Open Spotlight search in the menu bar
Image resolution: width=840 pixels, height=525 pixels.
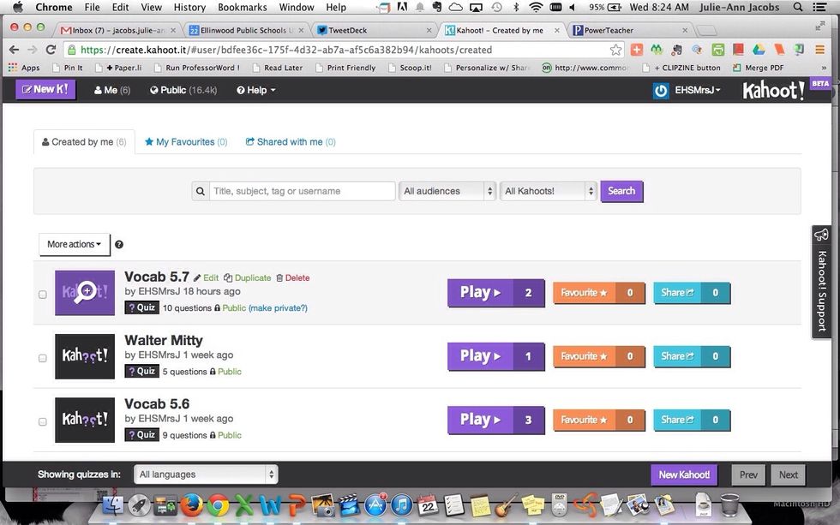point(798,8)
